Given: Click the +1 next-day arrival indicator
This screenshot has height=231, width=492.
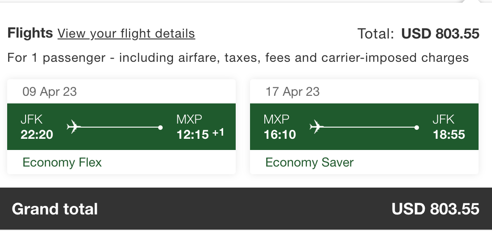Looking at the screenshot, I should pos(218,133).
